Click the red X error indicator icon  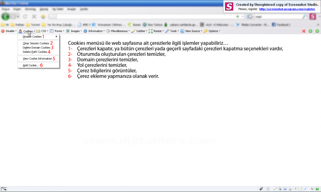[x=303, y=31]
